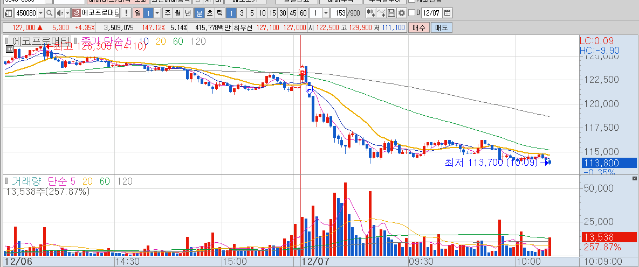Screen dimensions: 639x267
Task: Select 틱 tick chart period
Action: pyautogui.click(x=219, y=13)
